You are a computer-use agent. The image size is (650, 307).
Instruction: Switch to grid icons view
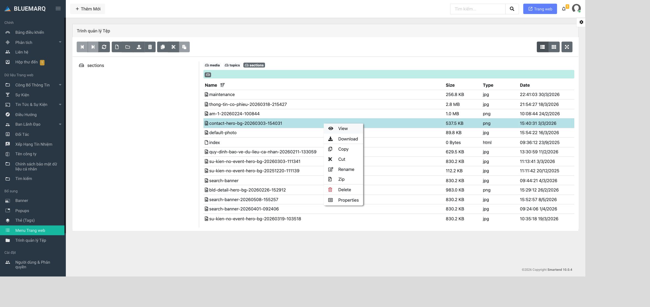coord(554,47)
